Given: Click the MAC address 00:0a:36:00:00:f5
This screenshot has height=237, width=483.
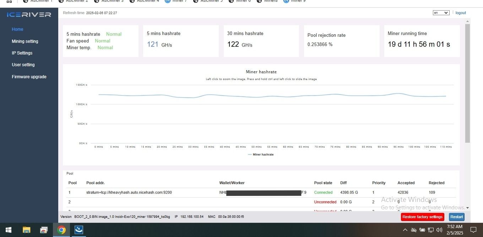Looking at the screenshot, I should (x=231, y=216).
